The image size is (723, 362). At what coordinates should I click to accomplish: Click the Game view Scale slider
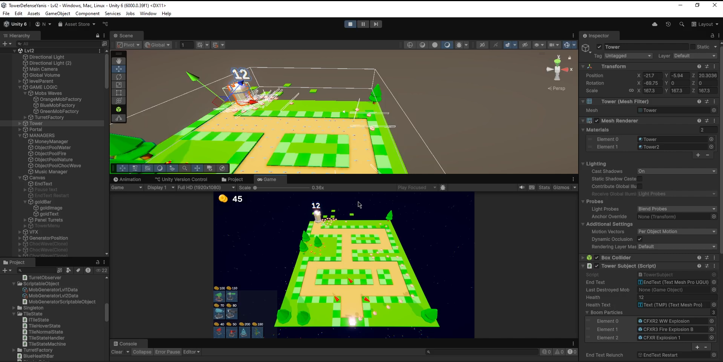(282, 187)
